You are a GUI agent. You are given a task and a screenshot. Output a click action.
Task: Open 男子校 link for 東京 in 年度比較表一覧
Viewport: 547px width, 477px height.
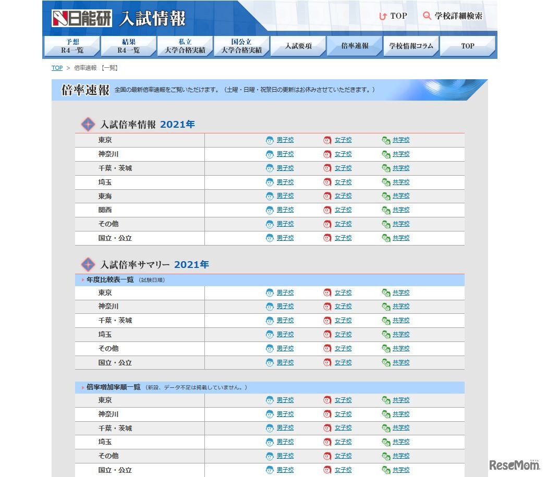coord(285,292)
